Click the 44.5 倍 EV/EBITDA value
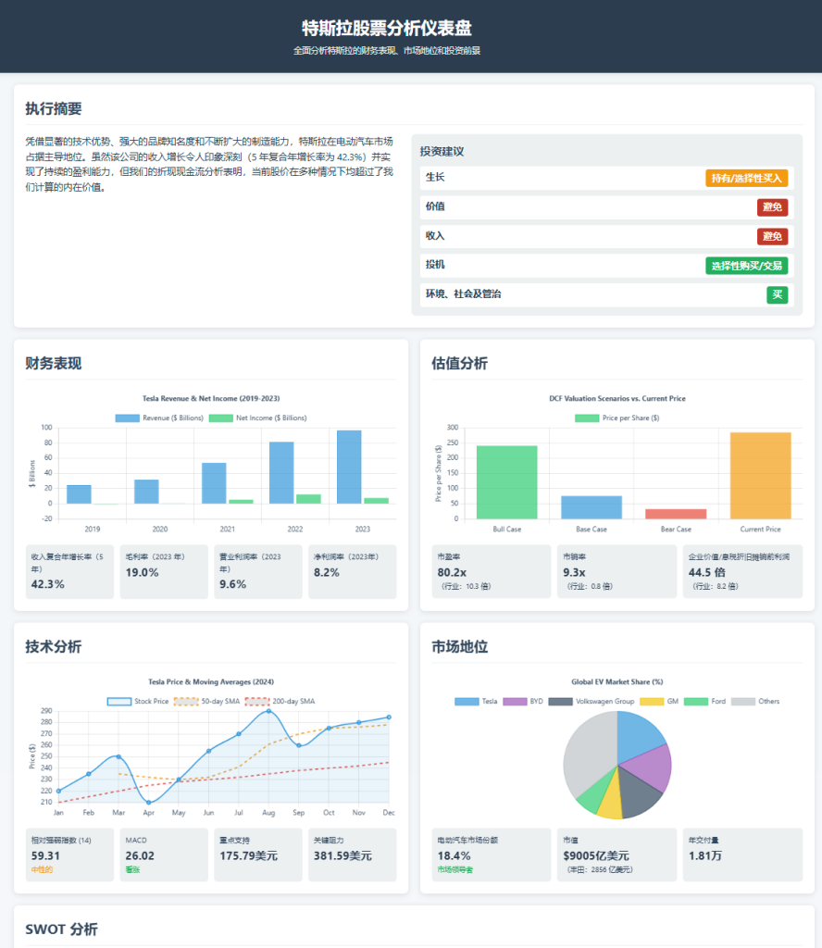 point(707,572)
